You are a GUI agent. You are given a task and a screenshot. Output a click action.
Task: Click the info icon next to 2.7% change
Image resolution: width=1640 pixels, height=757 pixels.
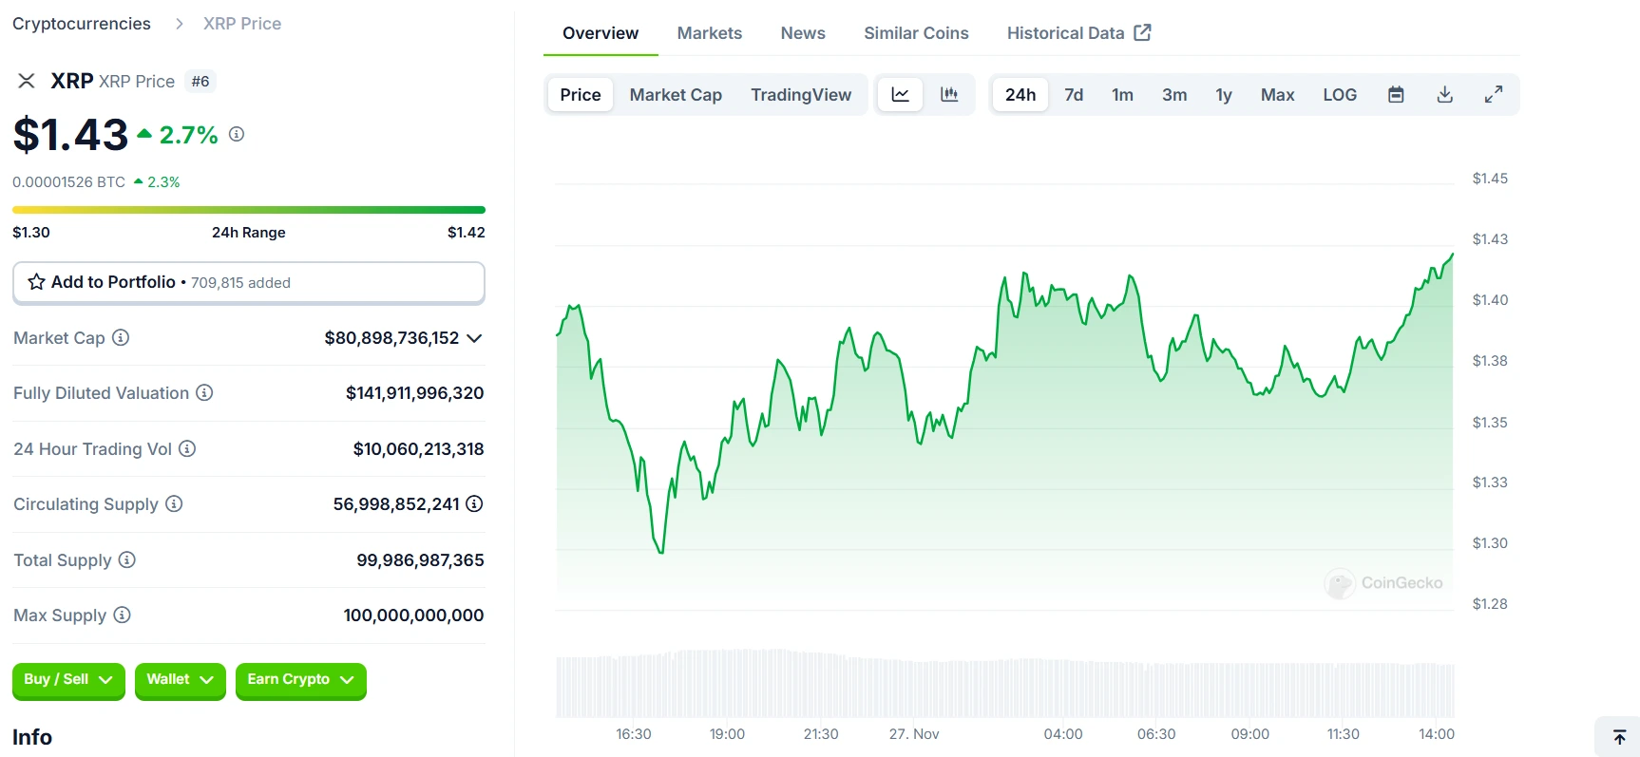pos(237,135)
